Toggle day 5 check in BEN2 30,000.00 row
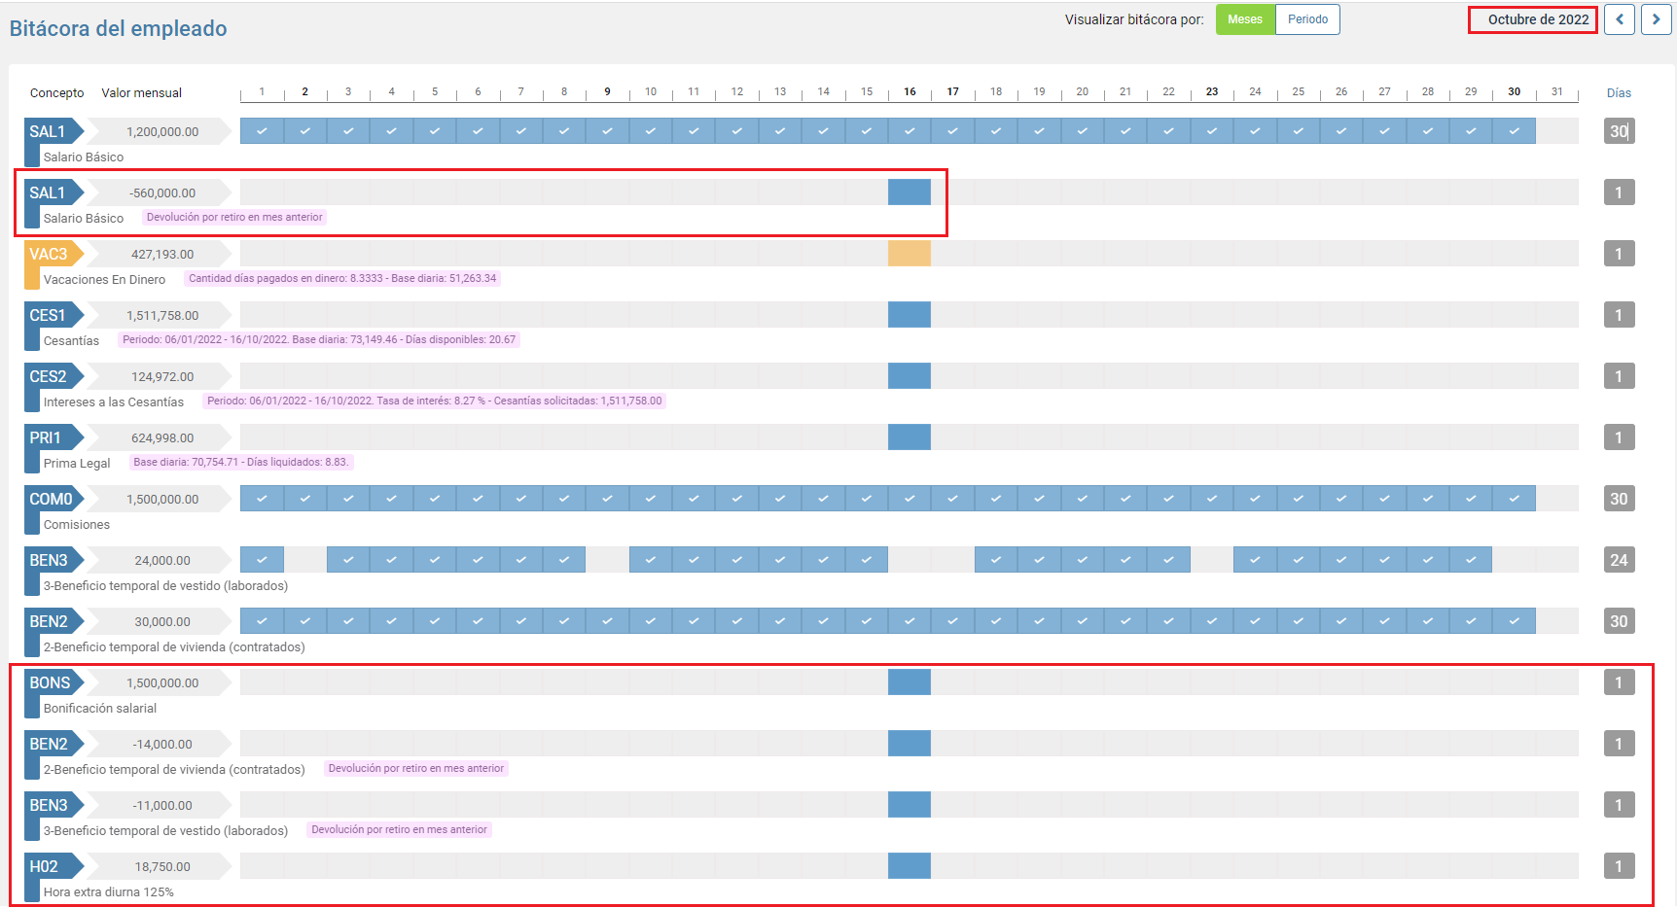The width and height of the screenshot is (1677, 908). tap(435, 621)
